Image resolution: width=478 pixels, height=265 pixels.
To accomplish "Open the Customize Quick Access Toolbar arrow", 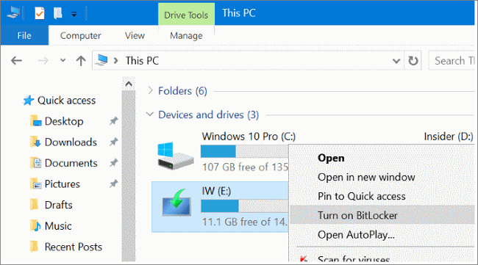I will [x=74, y=14].
